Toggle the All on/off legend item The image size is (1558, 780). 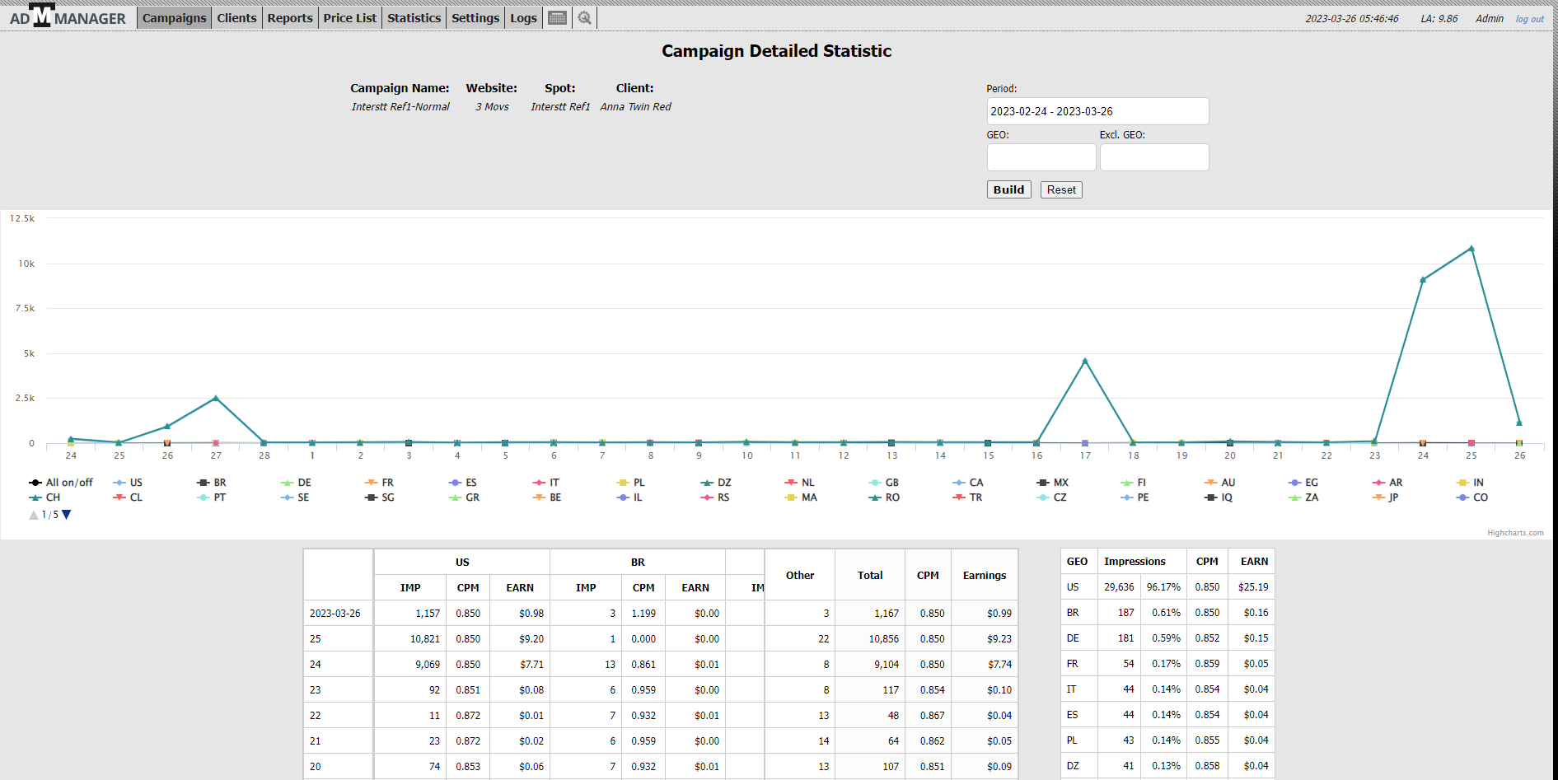(68, 483)
